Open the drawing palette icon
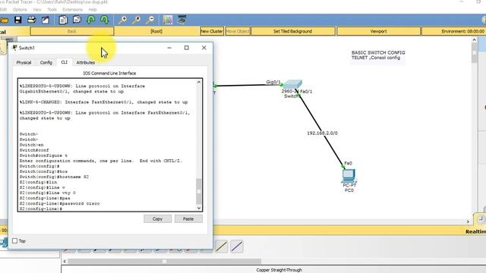Screen dimensions: 486x273 [168, 20]
